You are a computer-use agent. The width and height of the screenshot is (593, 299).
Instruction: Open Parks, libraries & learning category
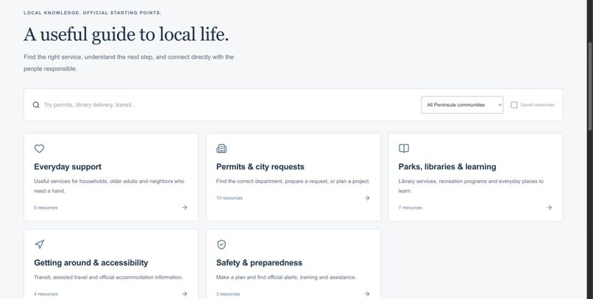pos(475,177)
